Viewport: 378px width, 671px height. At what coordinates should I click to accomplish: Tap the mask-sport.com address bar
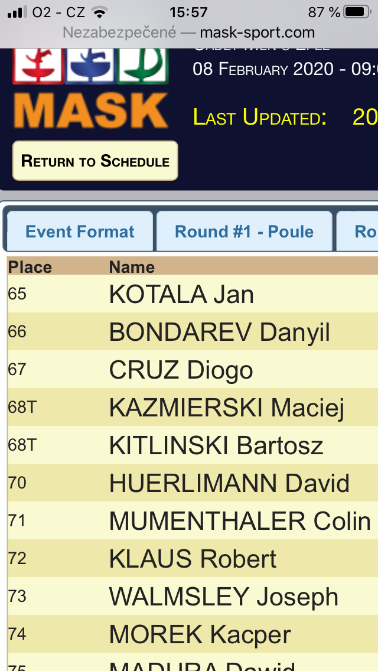(189, 32)
